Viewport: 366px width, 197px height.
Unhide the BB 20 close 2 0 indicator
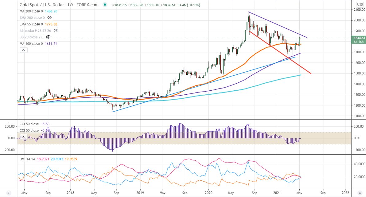click(48, 37)
